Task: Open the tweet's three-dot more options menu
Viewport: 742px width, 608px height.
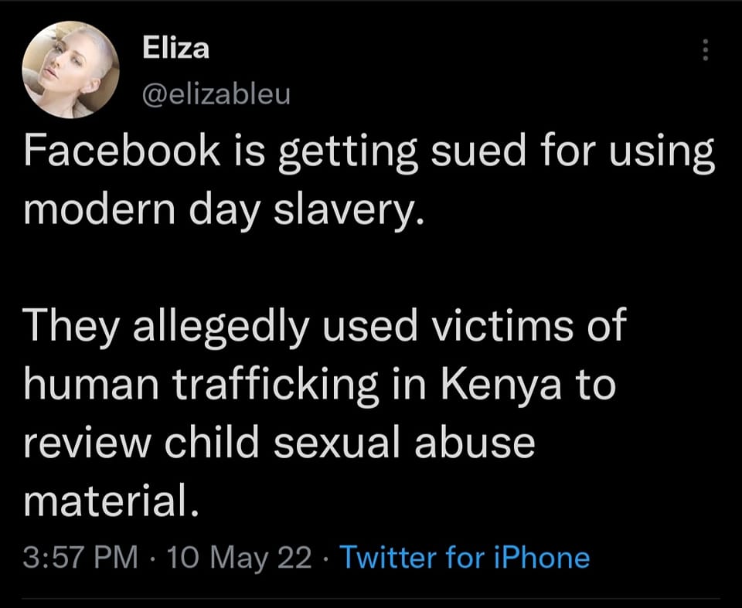Action: (704, 50)
